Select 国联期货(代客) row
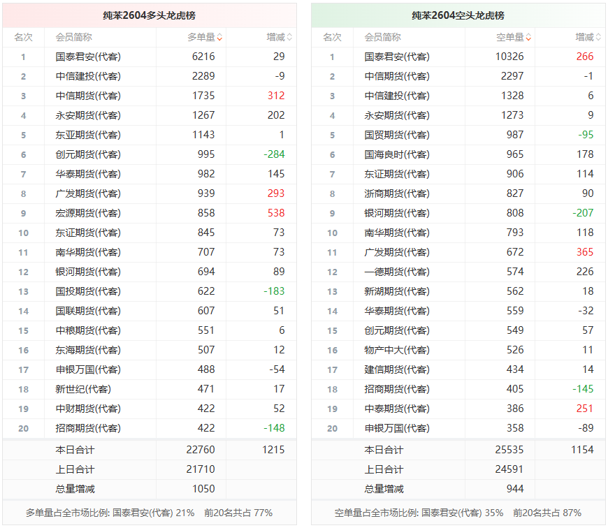This screenshot has width=608, height=528. click(x=150, y=311)
